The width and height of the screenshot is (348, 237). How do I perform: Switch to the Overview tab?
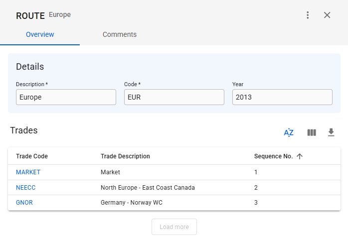pos(40,34)
